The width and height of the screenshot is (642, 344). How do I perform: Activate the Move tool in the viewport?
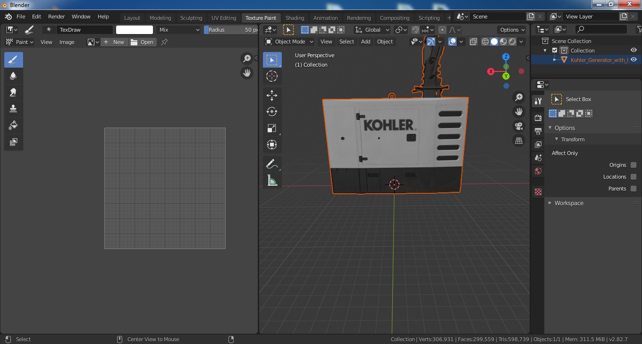(x=272, y=95)
